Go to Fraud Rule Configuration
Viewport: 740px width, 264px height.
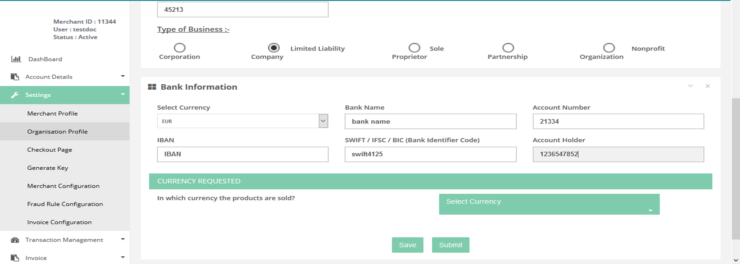pos(65,204)
